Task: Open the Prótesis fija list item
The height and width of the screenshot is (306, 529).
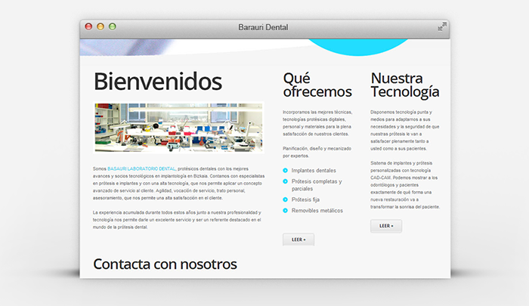Action: point(310,199)
